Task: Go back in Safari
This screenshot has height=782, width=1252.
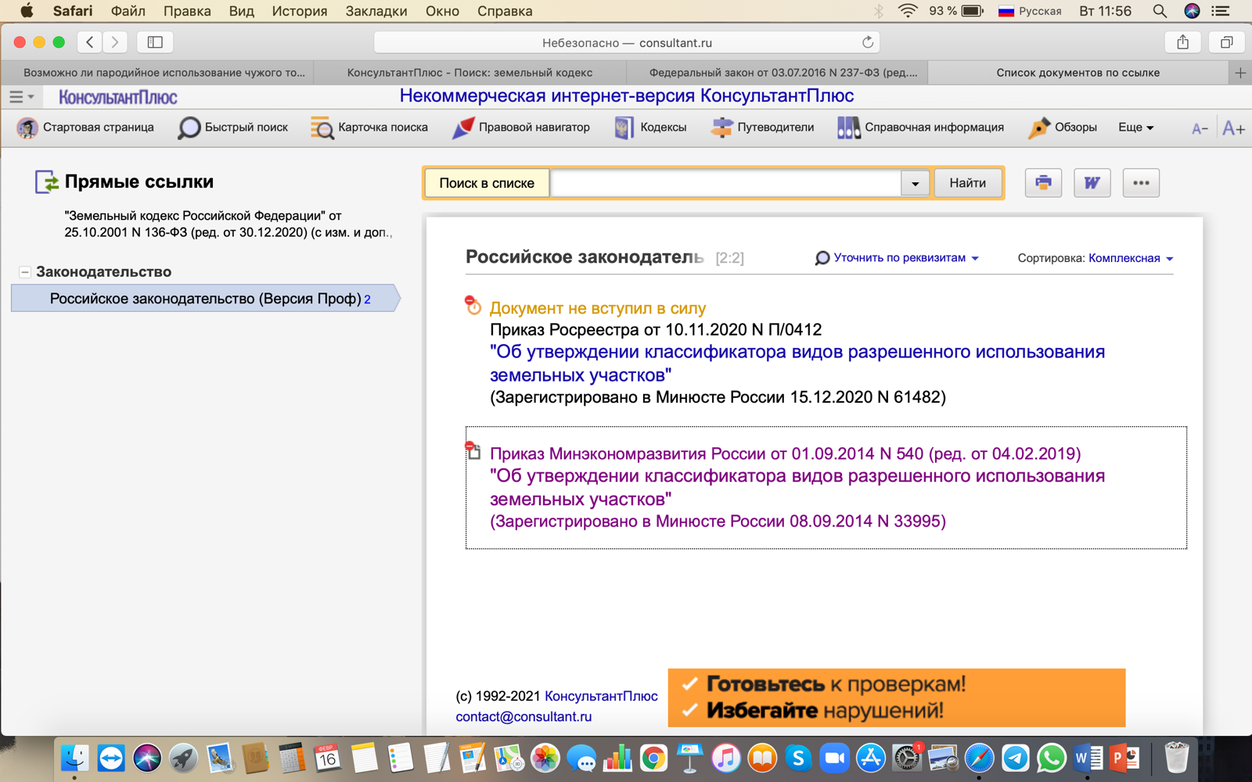Action: [90, 42]
